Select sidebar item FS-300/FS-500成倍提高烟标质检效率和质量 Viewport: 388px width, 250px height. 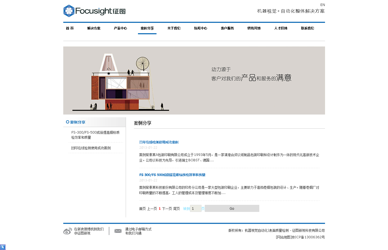click(95, 135)
